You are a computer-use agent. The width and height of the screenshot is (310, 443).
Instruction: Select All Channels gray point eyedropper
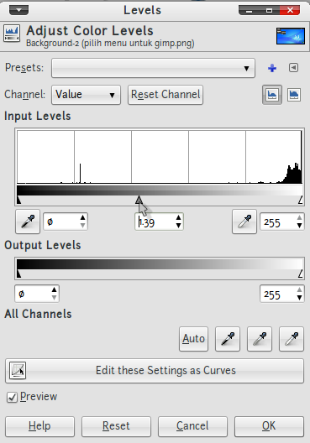click(260, 339)
